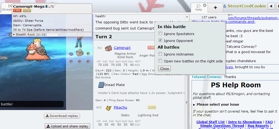Click the Item: Cameruptite line
The height and width of the screenshot is (129, 279).
27,25
